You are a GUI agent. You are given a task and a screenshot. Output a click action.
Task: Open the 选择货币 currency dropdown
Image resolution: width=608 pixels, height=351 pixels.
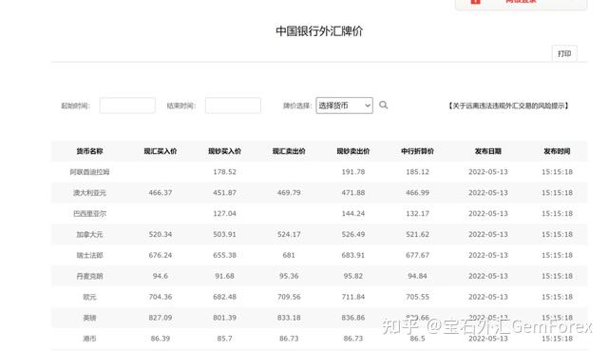pos(344,106)
